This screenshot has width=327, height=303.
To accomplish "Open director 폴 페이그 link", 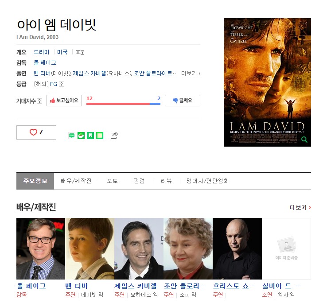I will tap(45, 62).
